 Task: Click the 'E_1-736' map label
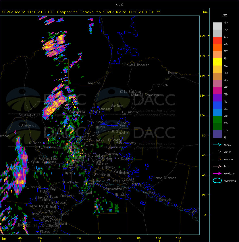(x=162, y=85)
